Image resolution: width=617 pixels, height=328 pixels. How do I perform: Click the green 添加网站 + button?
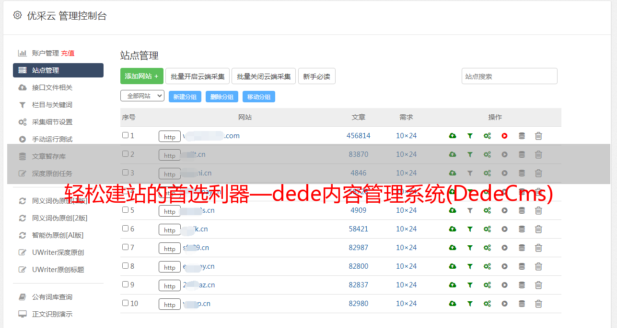(x=142, y=76)
